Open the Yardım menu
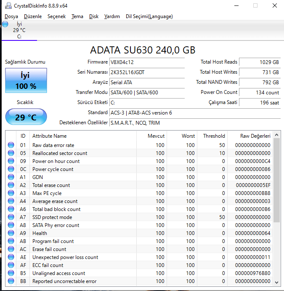 point(112,16)
